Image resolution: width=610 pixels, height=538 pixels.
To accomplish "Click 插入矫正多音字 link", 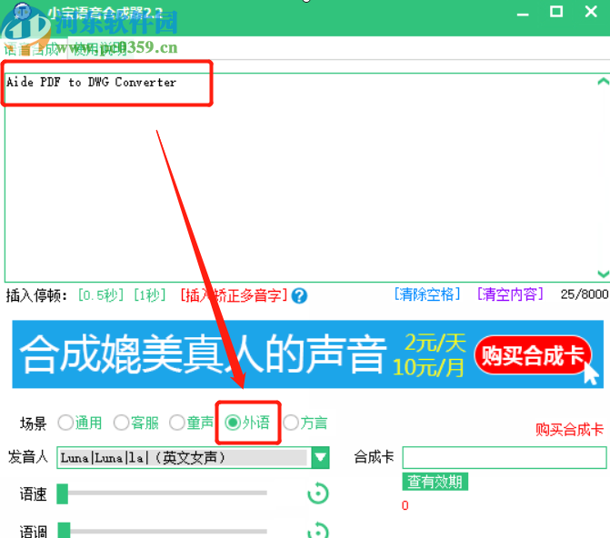I will click(x=234, y=295).
